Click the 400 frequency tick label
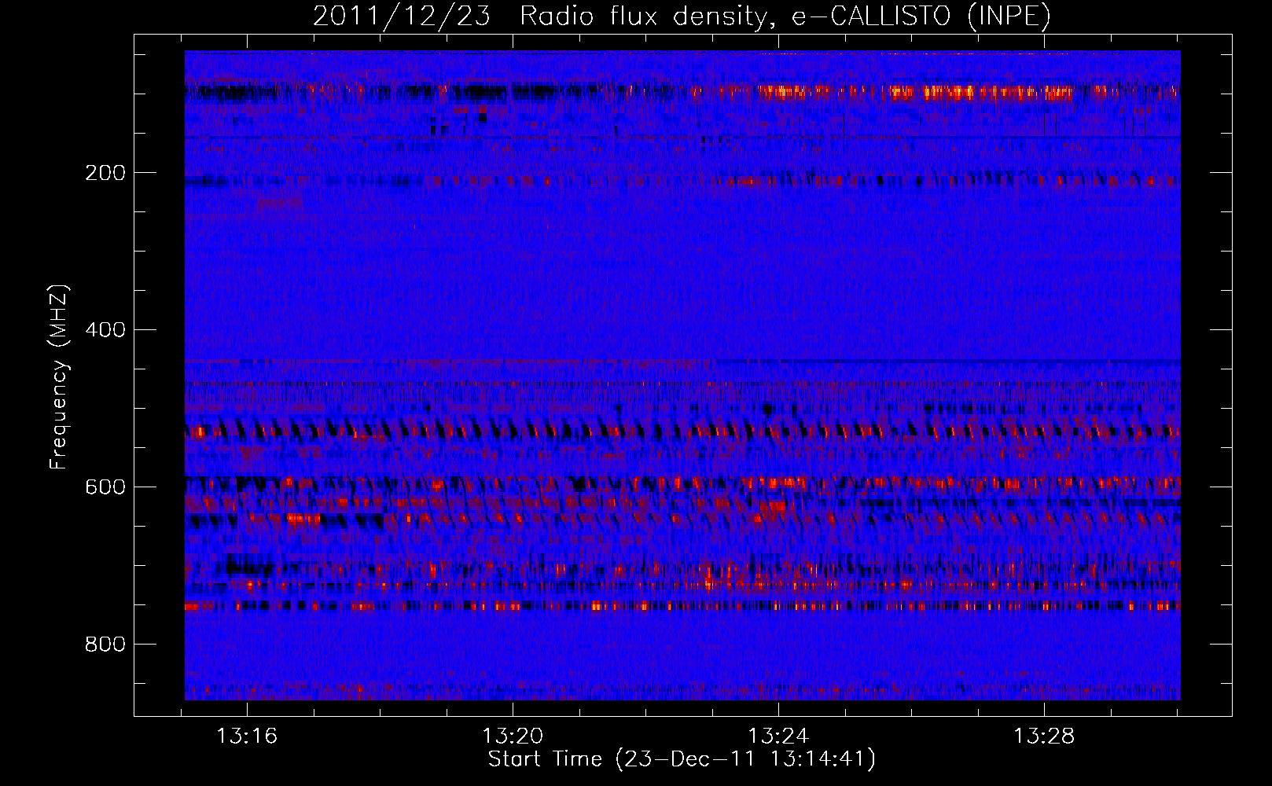 tap(105, 330)
